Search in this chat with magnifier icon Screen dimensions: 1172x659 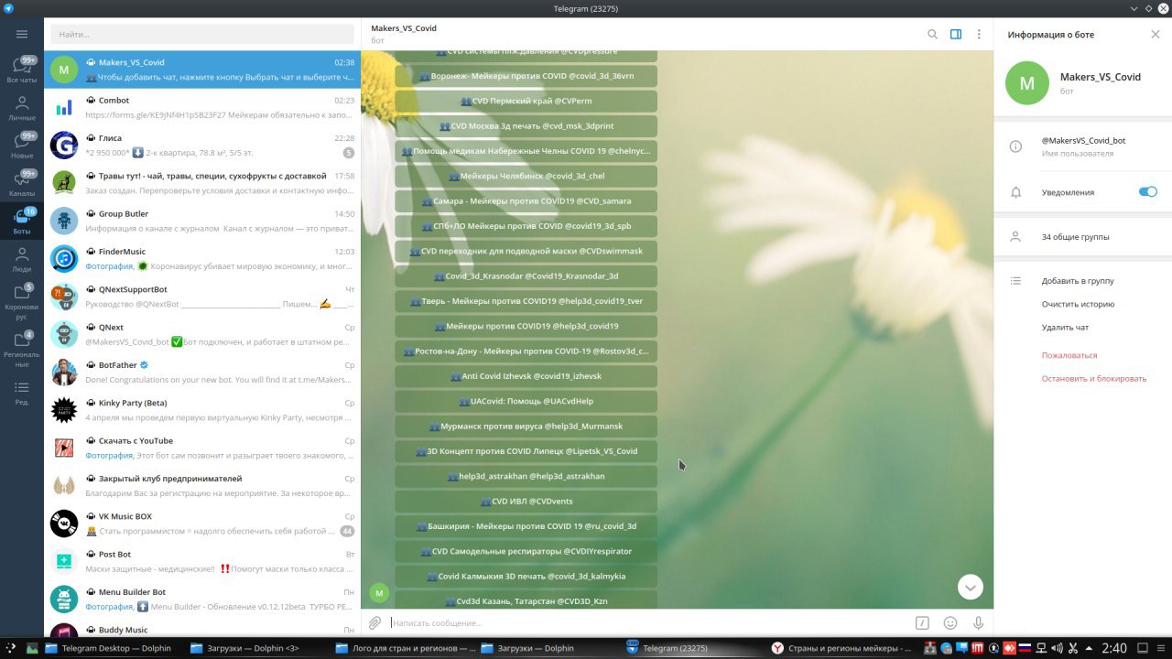932,34
